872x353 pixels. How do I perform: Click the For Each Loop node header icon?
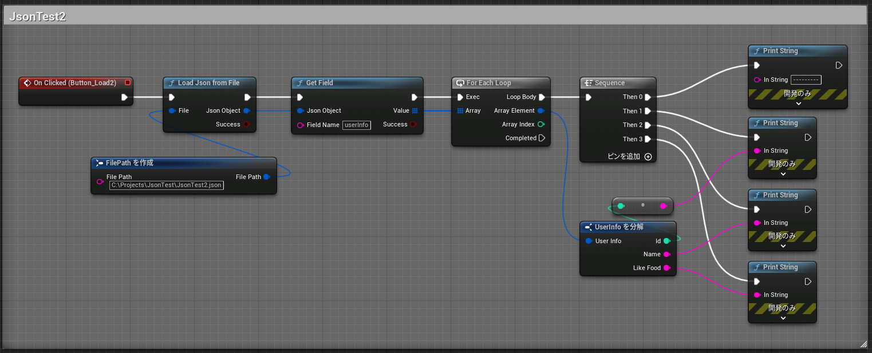pos(460,82)
